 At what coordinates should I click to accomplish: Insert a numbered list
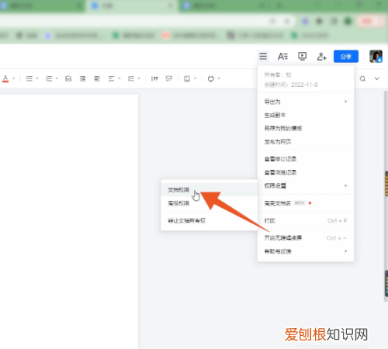click(49, 78)
